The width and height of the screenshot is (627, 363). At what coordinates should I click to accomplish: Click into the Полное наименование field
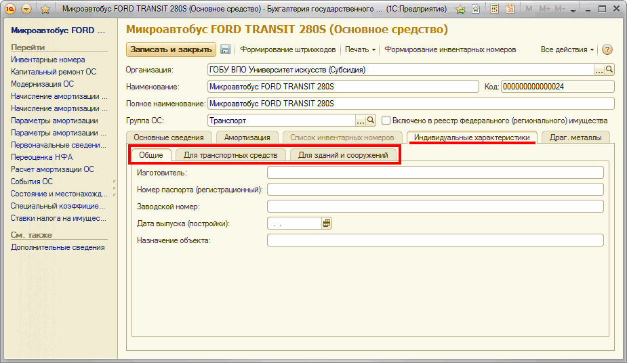[411, 104]
